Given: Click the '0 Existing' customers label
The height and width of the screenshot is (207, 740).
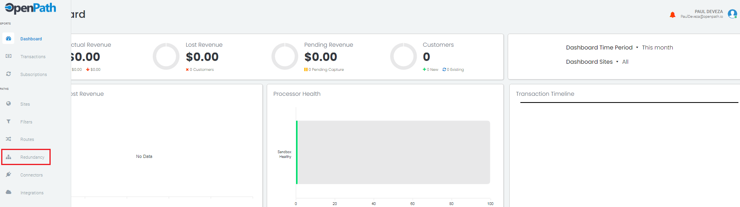Looking at the screenshot, I should (x=453, y=70).
